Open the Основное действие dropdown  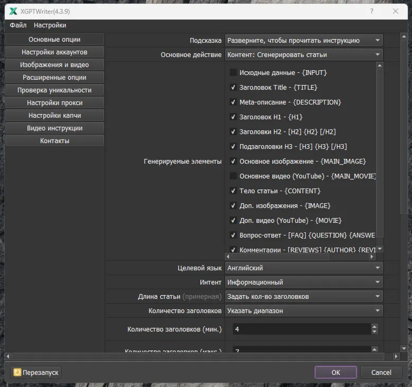pyautogui.click(x=304, y=54)
